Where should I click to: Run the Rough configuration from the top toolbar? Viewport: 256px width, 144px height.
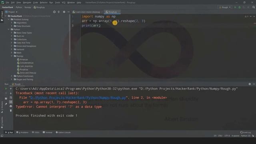pos(235,7)
